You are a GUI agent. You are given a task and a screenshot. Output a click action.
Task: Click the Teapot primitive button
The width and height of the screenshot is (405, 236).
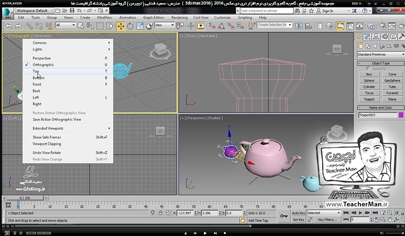(x=369, y=99)
